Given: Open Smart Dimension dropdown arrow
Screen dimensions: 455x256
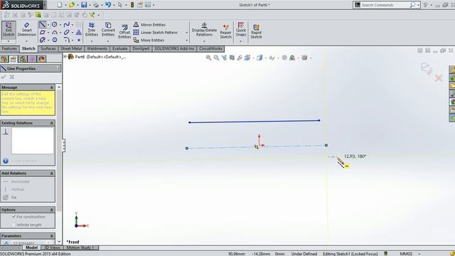Looking at the screenshot, I should coord(27,41).
